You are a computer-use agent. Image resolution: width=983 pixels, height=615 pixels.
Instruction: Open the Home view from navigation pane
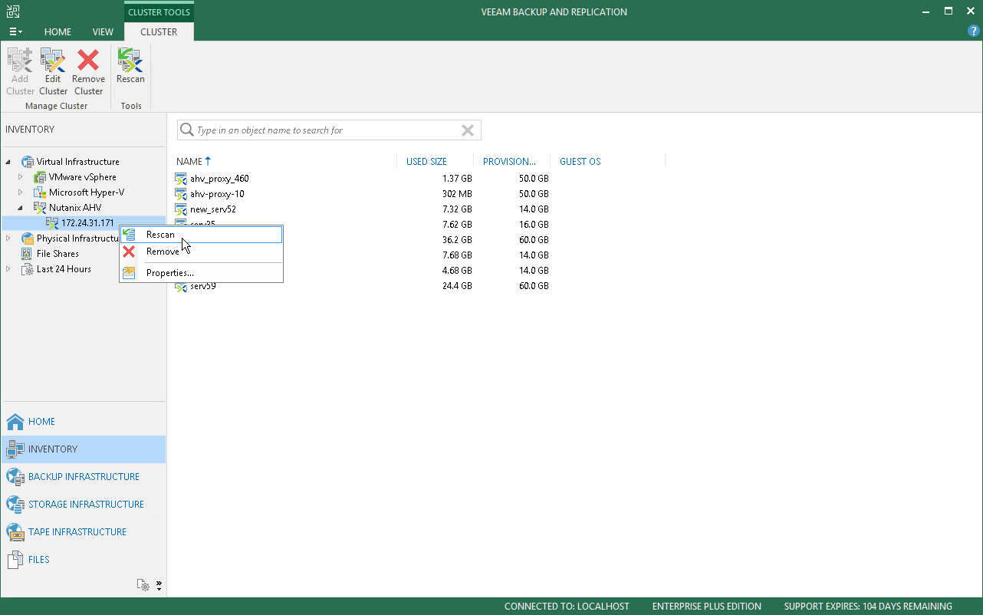[83, 422]
